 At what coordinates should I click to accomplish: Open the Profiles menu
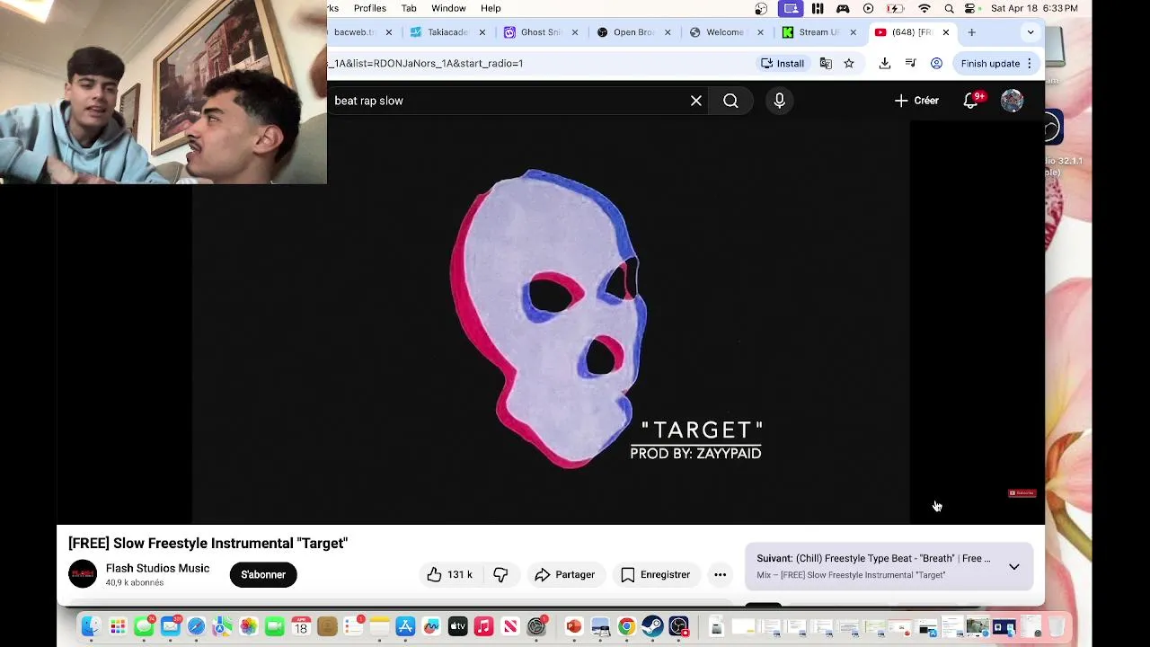coord(370,8)
